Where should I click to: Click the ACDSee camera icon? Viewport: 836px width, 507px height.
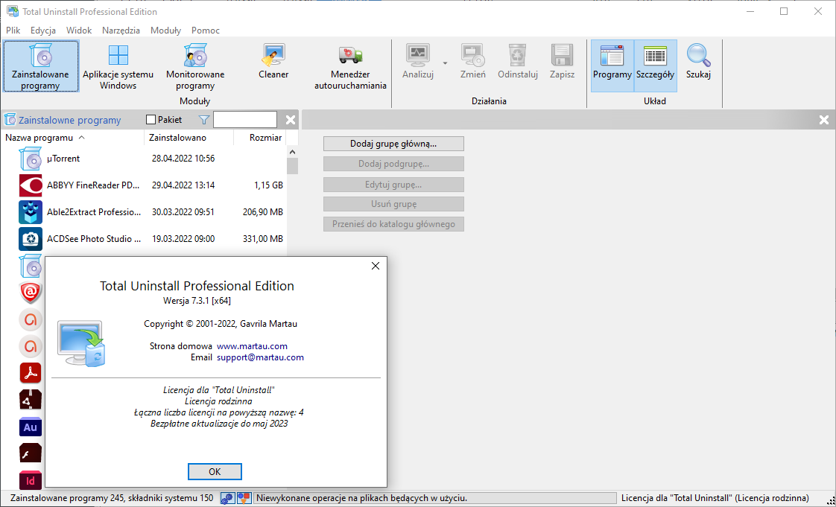31,238
